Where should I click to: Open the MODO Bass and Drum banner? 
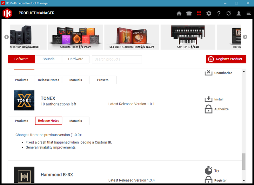(x=132, y=37)
